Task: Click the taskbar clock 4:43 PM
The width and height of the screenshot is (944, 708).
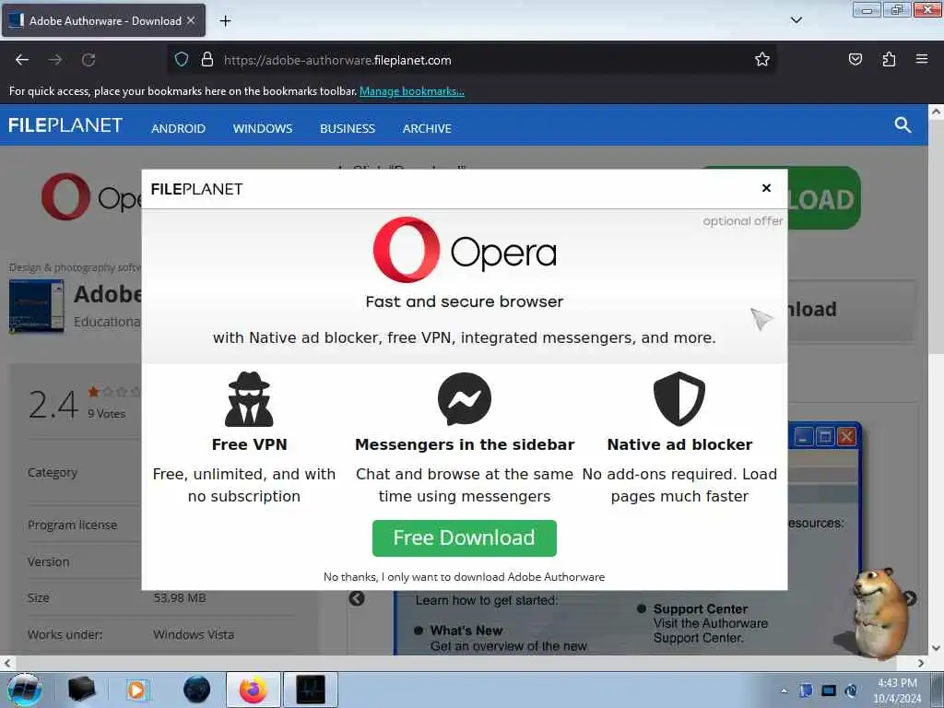Action: coord(897,690)
